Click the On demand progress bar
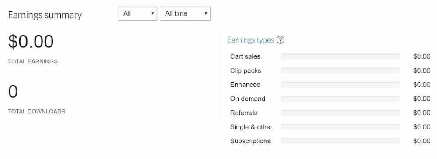The height and width of the screenshot is (159, 437). coord(340,99)
